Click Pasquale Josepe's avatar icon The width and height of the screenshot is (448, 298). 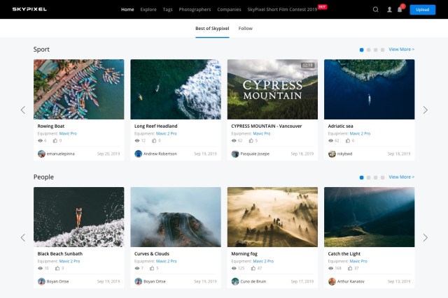tap(235, 154)
